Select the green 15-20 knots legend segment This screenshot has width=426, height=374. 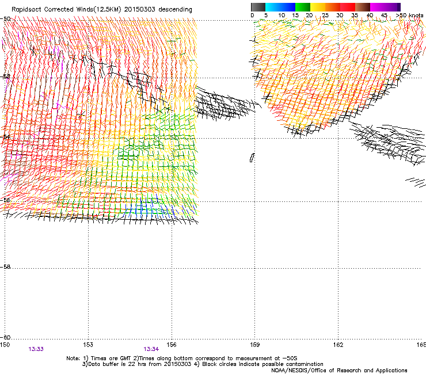click(303, 7)
